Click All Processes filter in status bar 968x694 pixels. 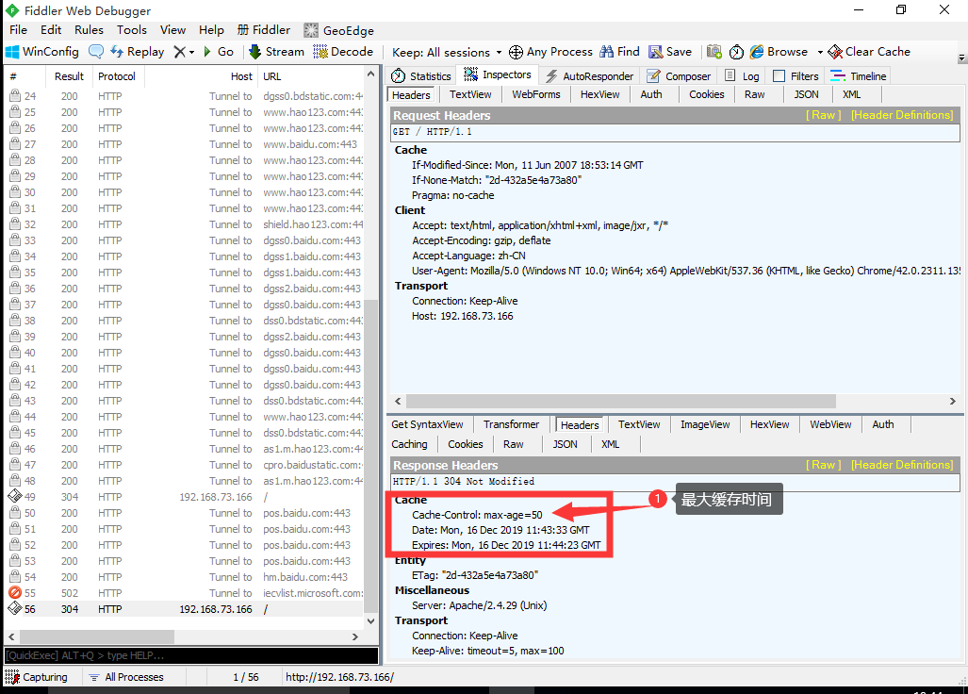pyautogui.click(x=126, y=677)
